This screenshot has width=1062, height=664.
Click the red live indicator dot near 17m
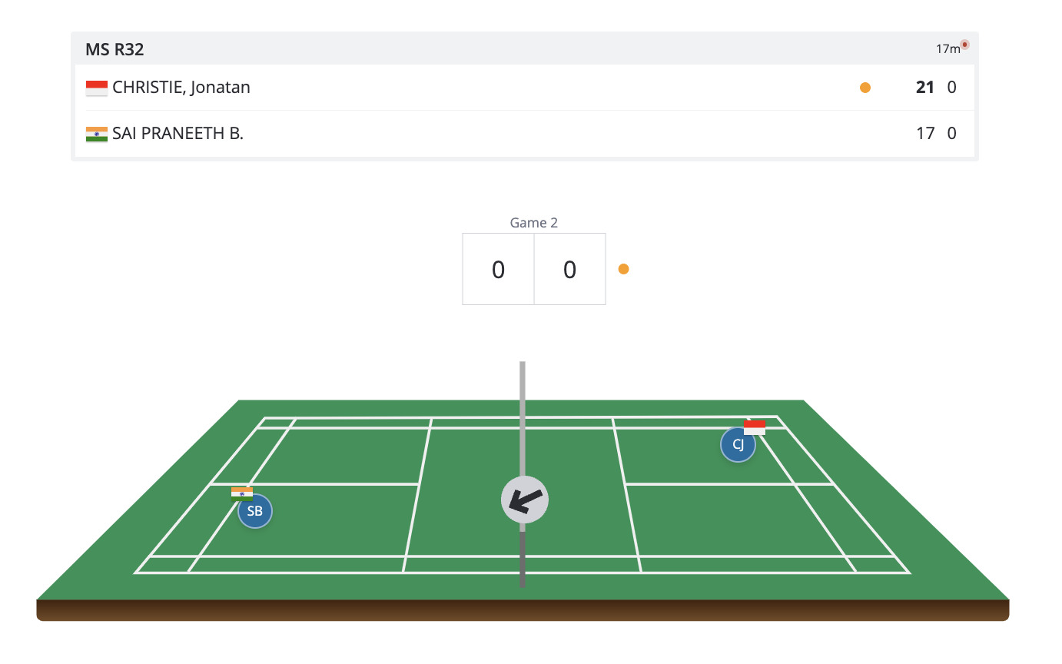coord(964,45)
